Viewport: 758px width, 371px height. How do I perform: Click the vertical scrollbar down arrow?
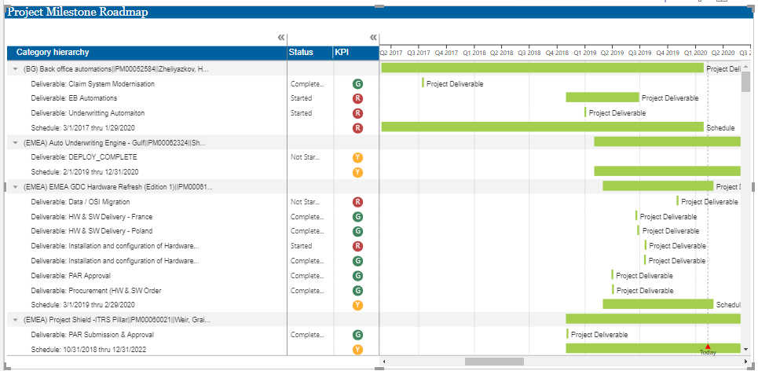746,349
